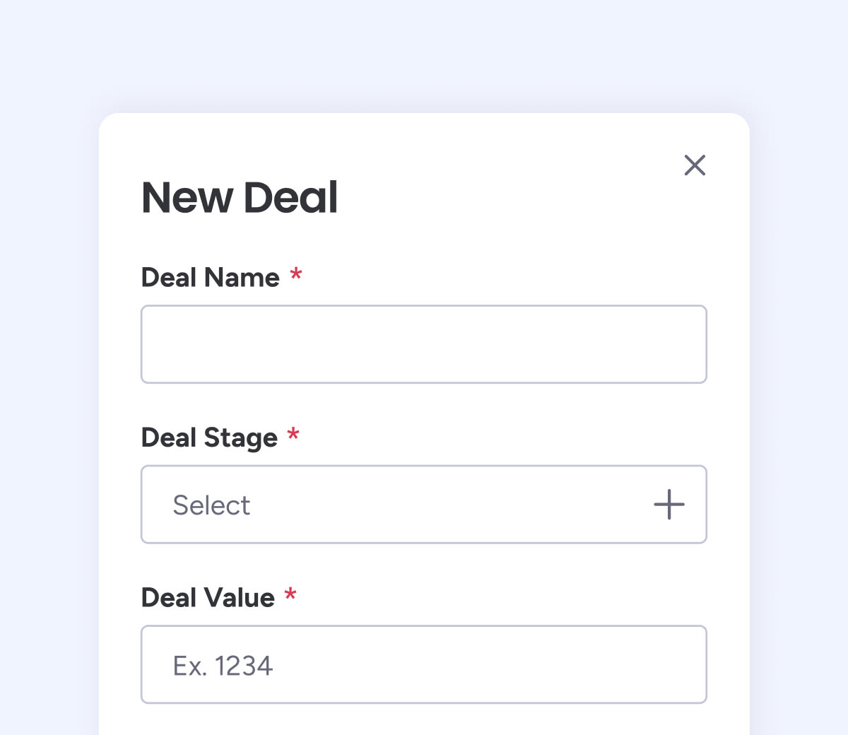The height and width of the screenshot is (735, 848).
Task: Click the plus icon in Deal Stage
Action: pyautogui.click(x=669, y=505)
